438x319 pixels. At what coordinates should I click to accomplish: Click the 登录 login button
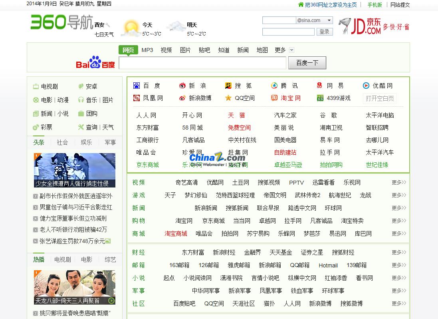[x=325, y=32]
